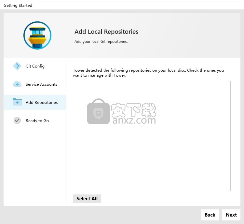The image size is (244, 224).
Task: Click the Add Local Repositories heading
Action: coord(106,32)
